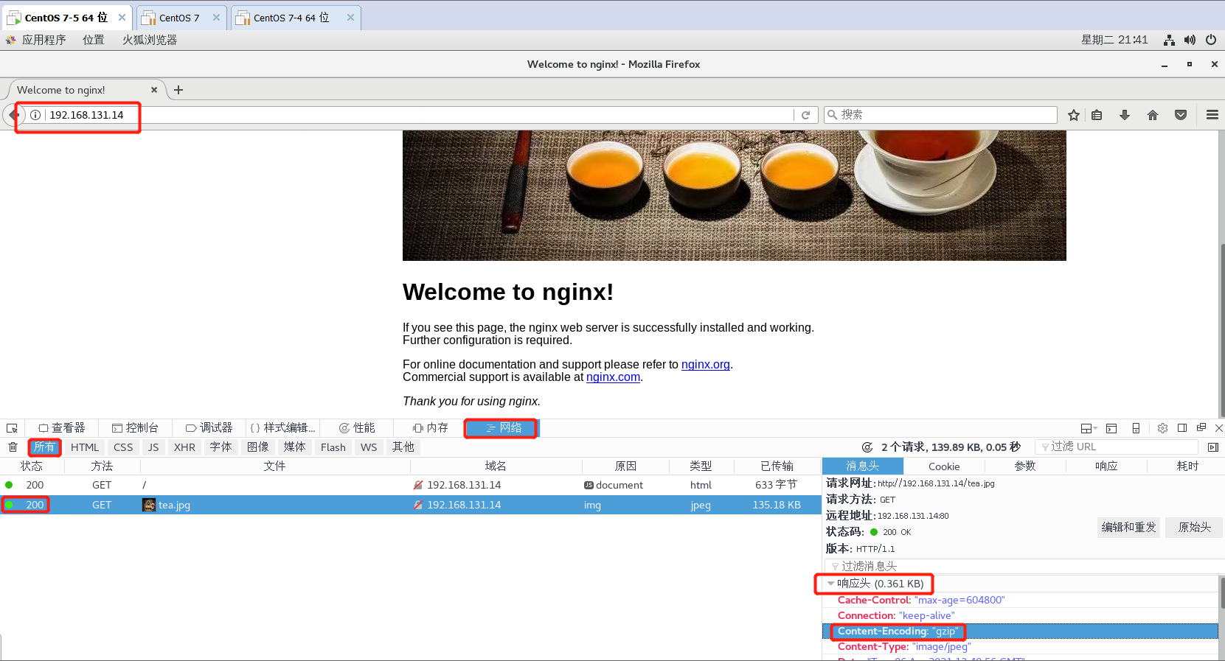Screen dimensions: 1225x661
Task: Open the 内存 memory tab
Action: 430,428
